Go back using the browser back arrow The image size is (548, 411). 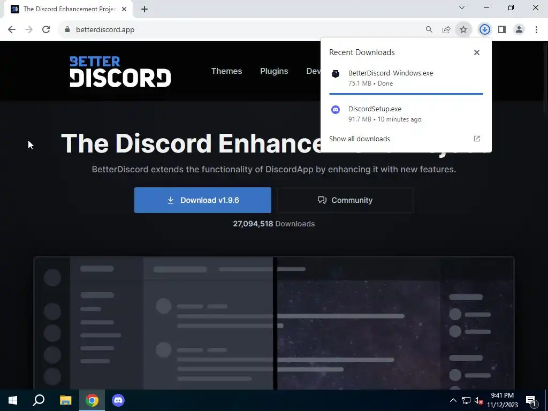(x=12, y=30)
